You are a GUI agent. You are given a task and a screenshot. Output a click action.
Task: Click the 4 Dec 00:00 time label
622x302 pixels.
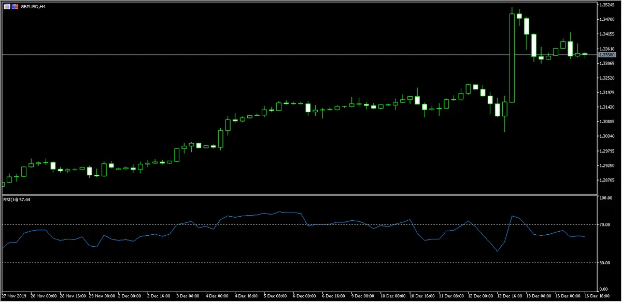point(218,296)
